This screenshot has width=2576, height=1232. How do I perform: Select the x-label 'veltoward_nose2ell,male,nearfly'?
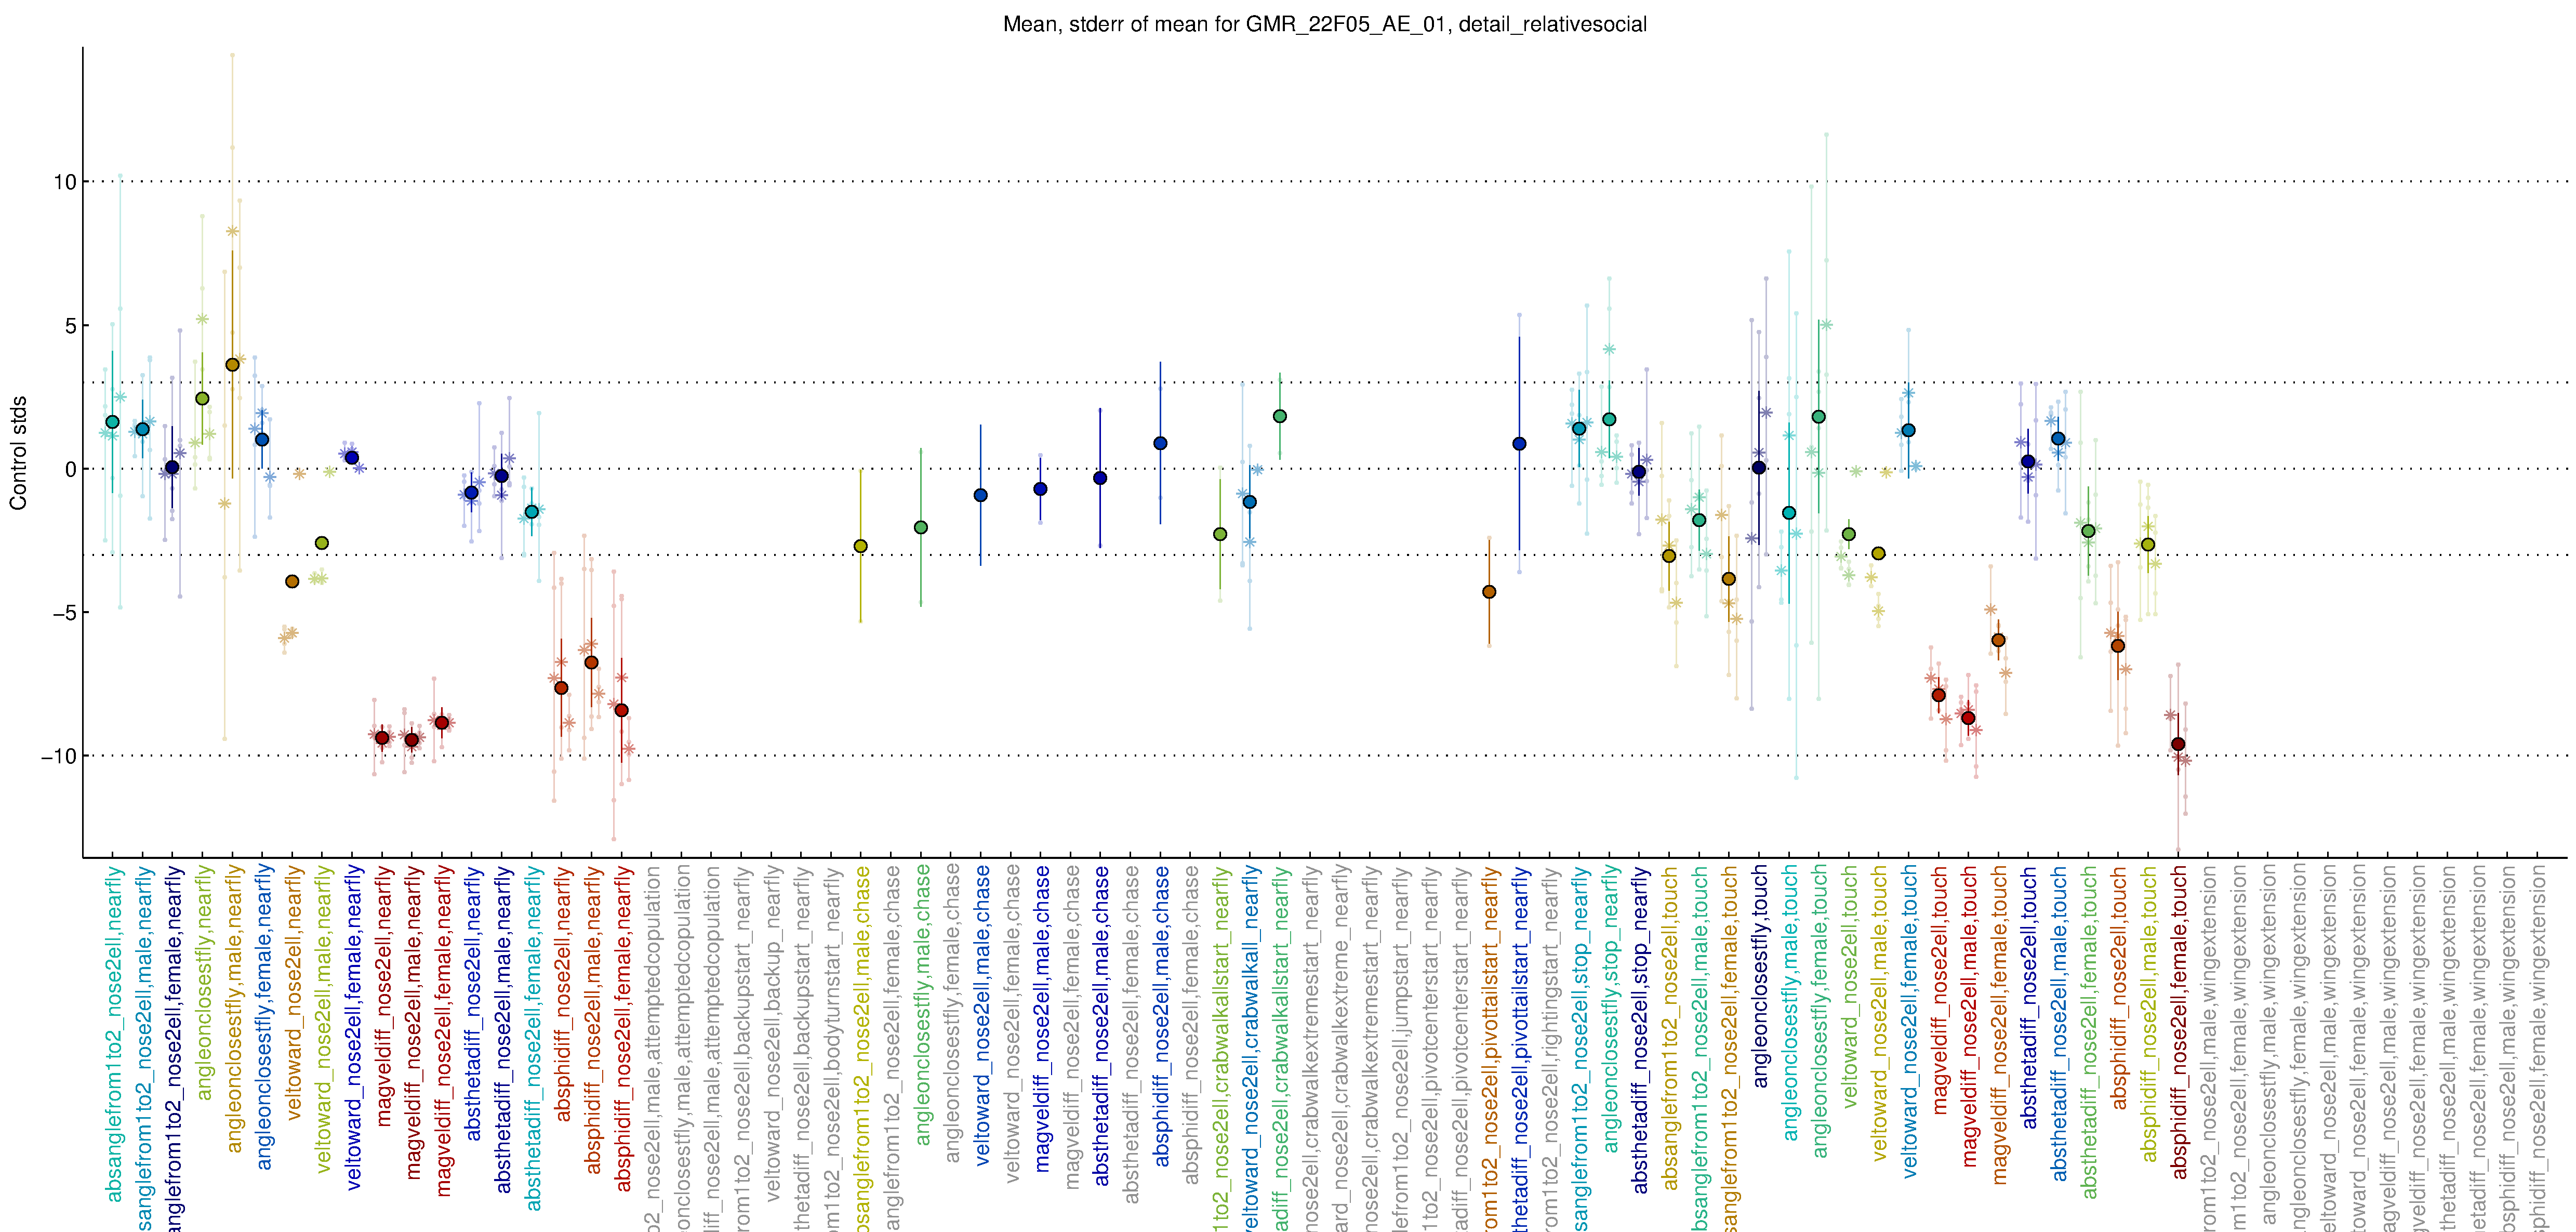[323, 1020]
